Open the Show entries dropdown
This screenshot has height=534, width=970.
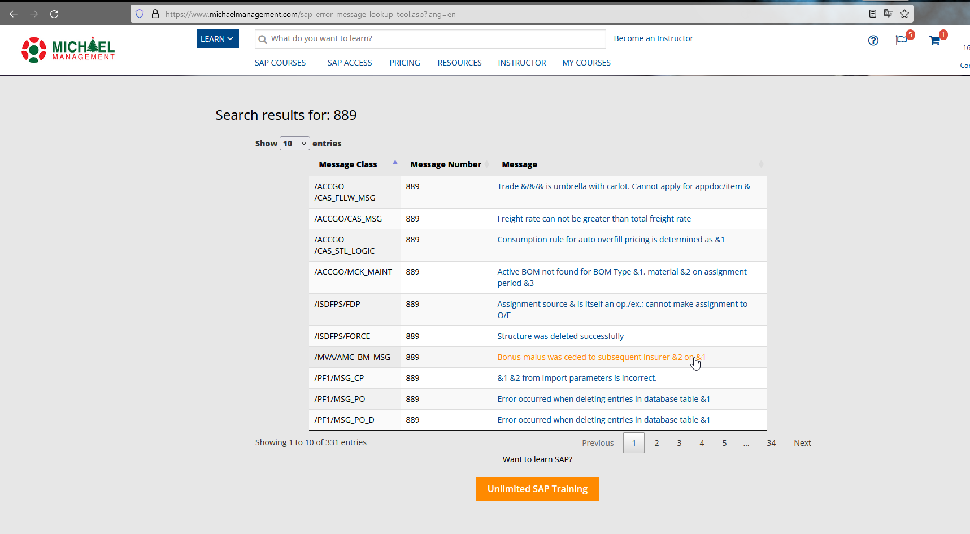click(294, 143)
